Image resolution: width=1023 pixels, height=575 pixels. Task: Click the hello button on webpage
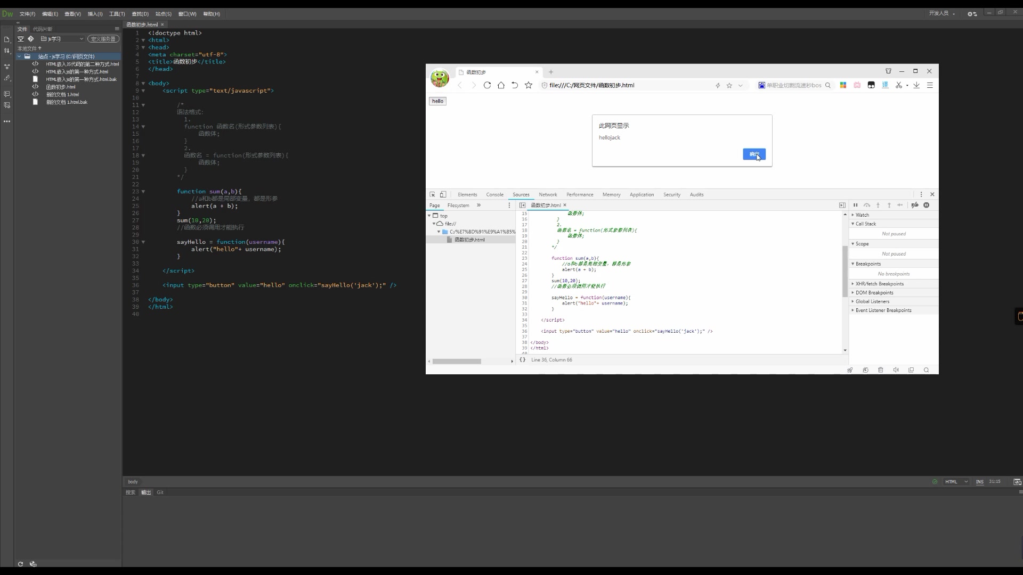(437, 101)
